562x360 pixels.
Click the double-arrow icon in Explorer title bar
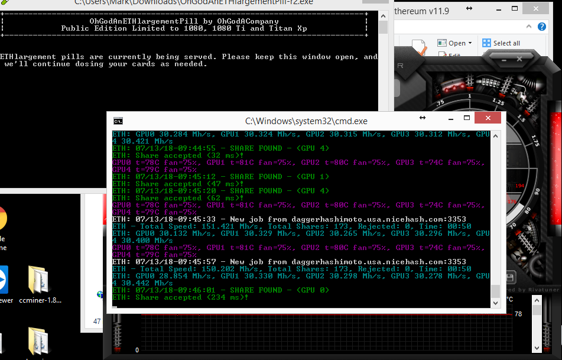pyautogui.click(x=469, y=8)
